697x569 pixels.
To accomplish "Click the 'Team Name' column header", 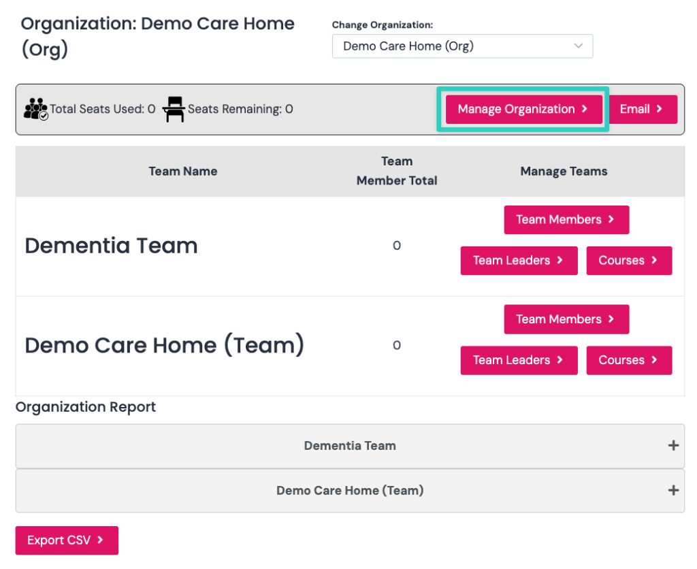I will click(x=182, y=172).
